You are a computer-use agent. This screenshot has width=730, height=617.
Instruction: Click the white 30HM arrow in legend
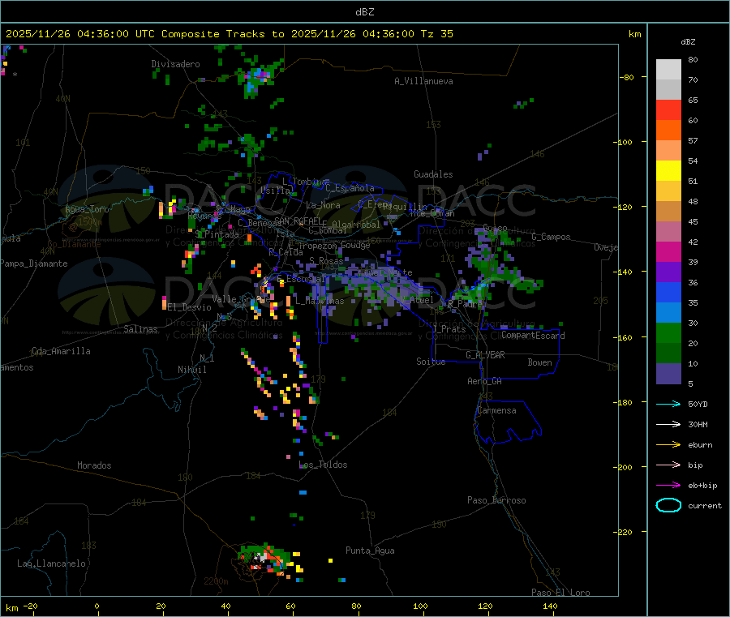pos(668,424)
